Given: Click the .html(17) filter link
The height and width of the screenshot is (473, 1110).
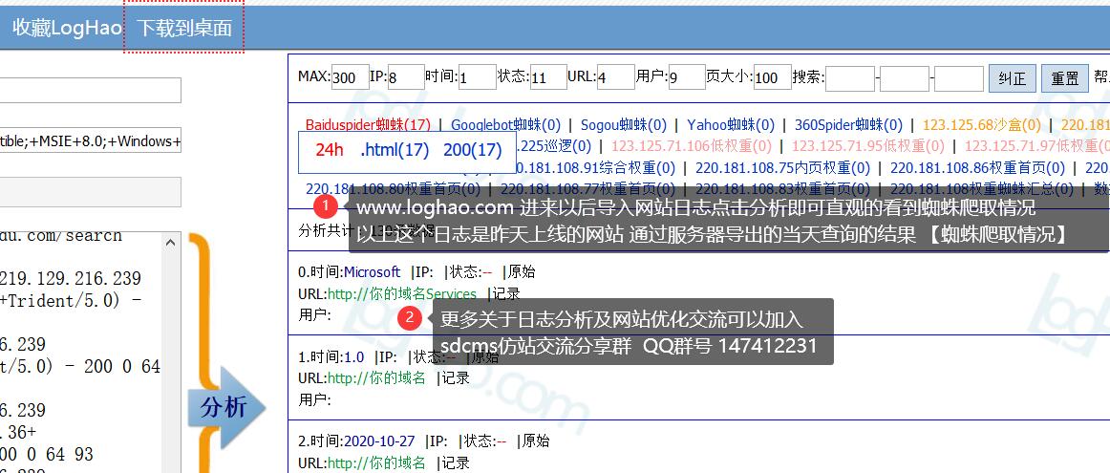Looking at the screenshot, I should pos(394,150).
